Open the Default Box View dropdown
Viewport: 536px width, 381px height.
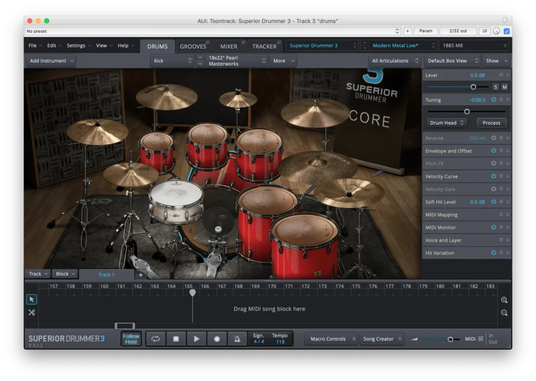[452, 61]
